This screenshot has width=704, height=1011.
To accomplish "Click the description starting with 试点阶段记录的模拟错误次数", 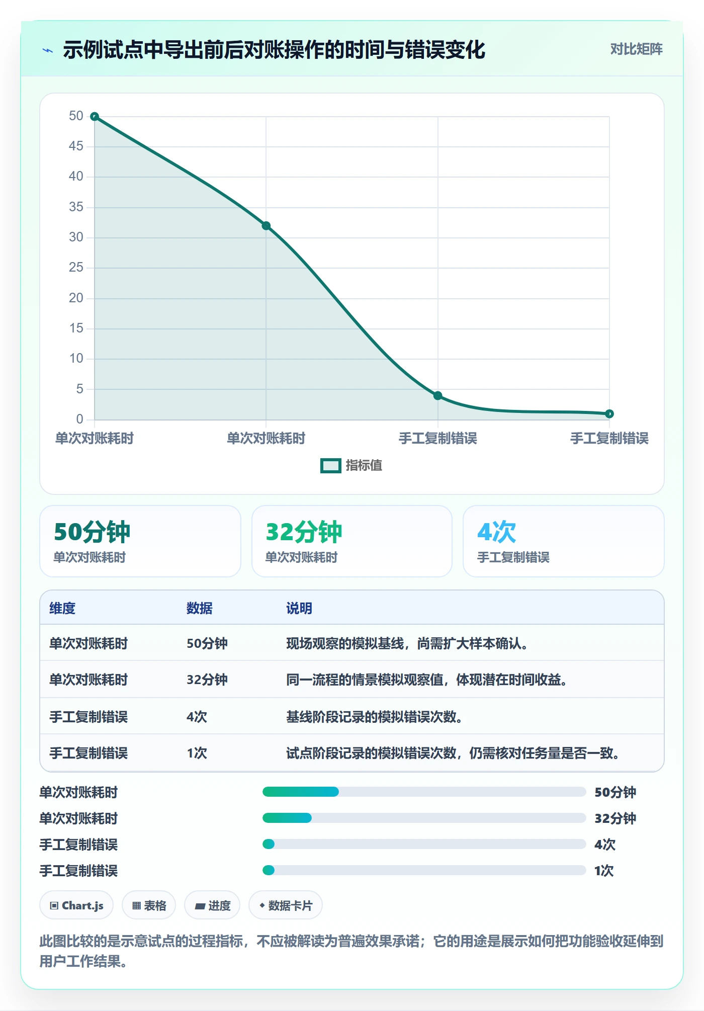I will 453,753.
